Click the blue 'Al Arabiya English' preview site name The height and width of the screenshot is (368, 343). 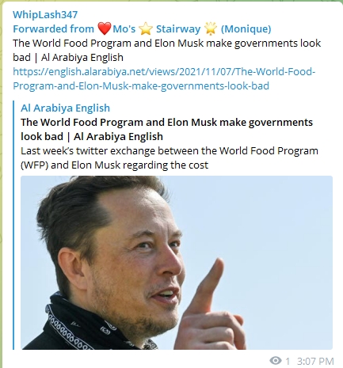[65, 108]
